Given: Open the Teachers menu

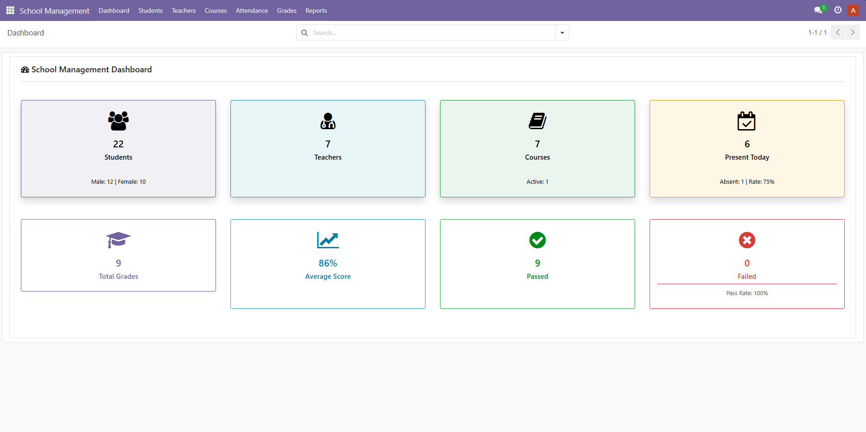Looking at the screenshot, I should point(184,10).
